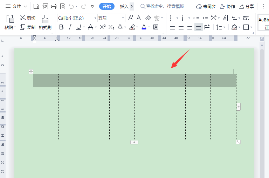This screenshot has height=178, width=269.
Task: Enable justified text alignment
Action: point(199,27)
